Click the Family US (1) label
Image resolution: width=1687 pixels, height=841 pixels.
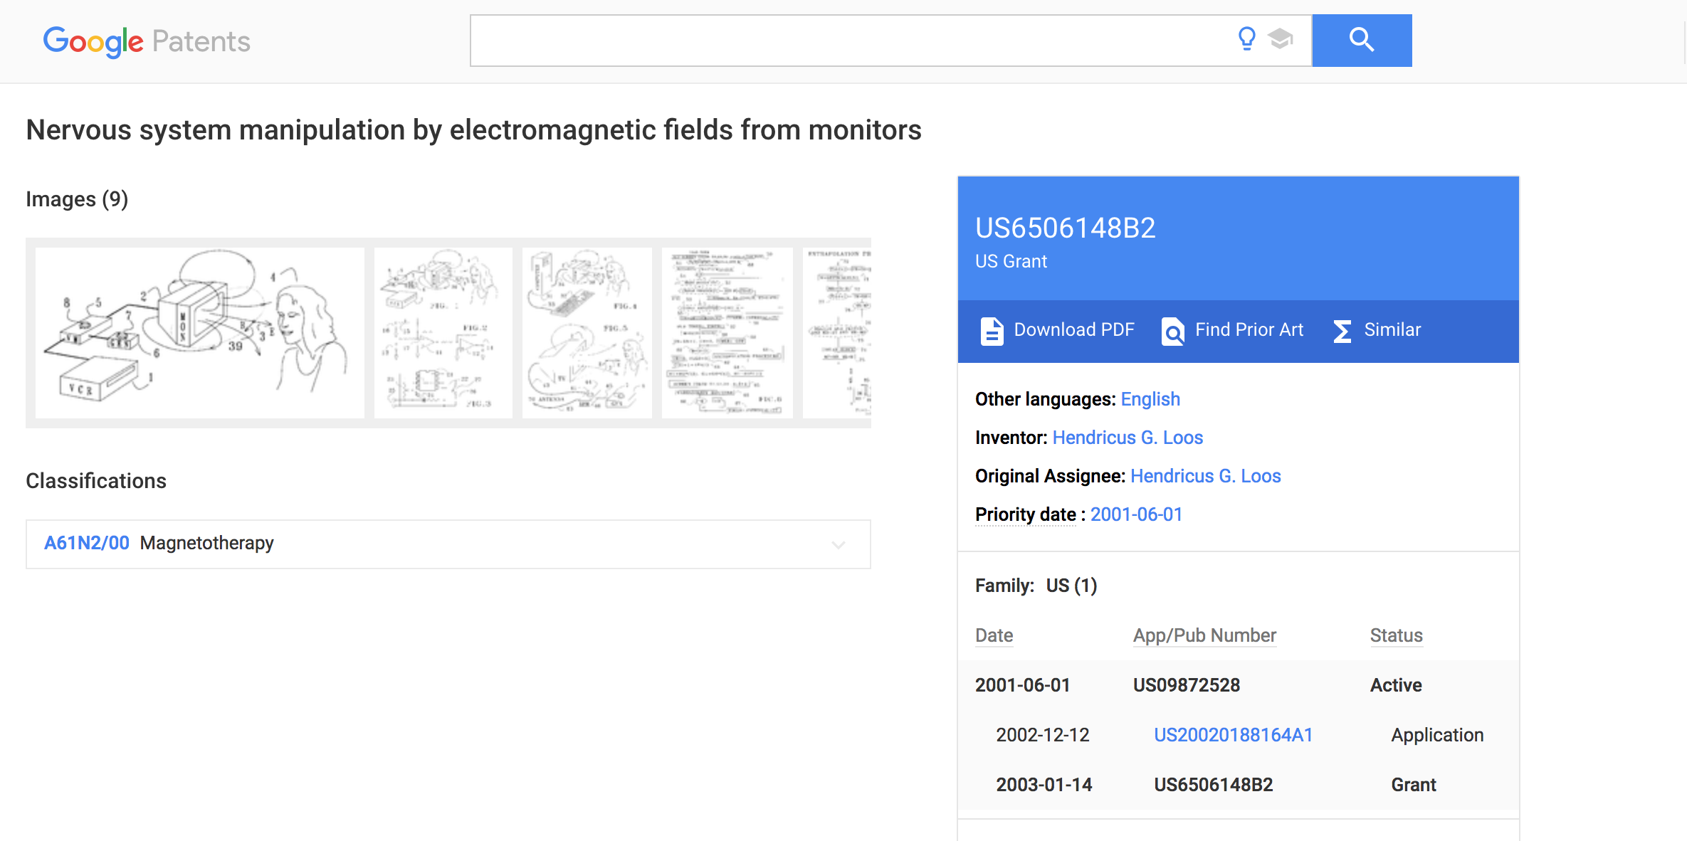(x=1036, y=586)
